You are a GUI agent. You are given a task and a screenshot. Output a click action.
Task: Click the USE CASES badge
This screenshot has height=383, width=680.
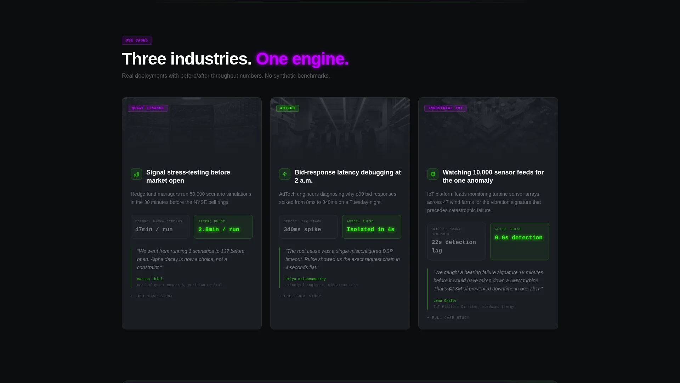tap(137, 40)
